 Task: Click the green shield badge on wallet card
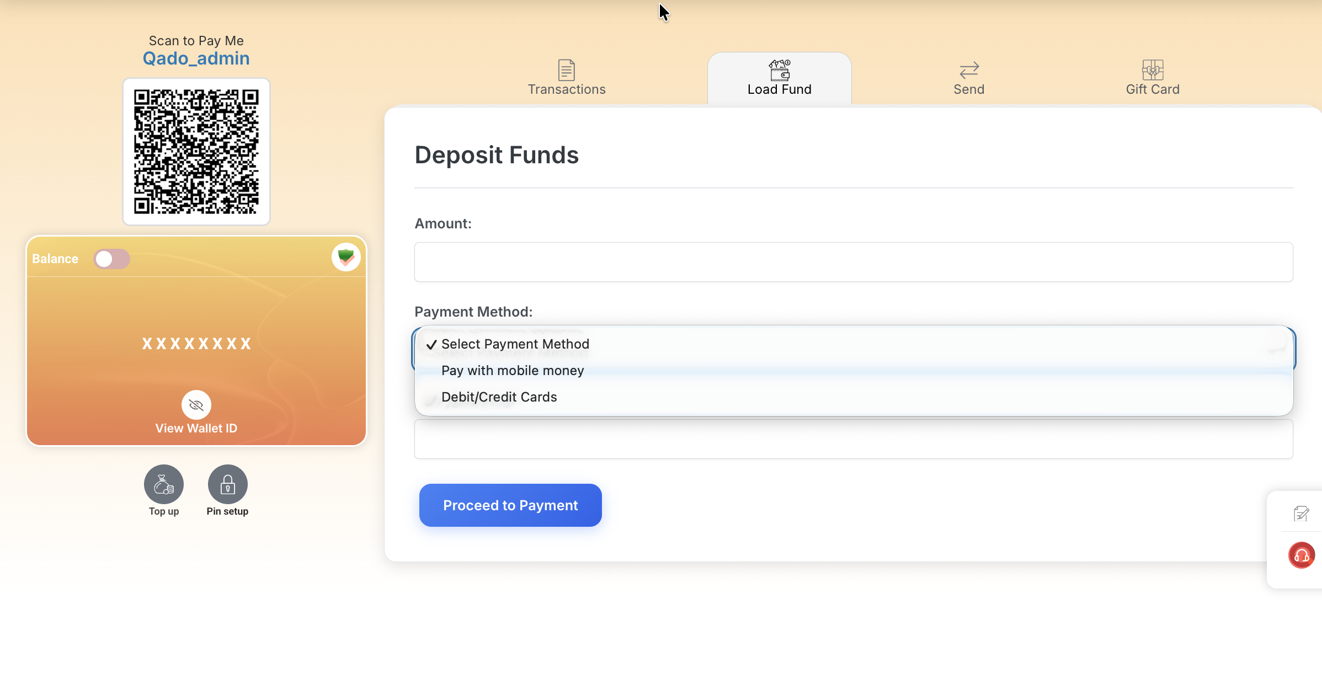tap(346, 257)
